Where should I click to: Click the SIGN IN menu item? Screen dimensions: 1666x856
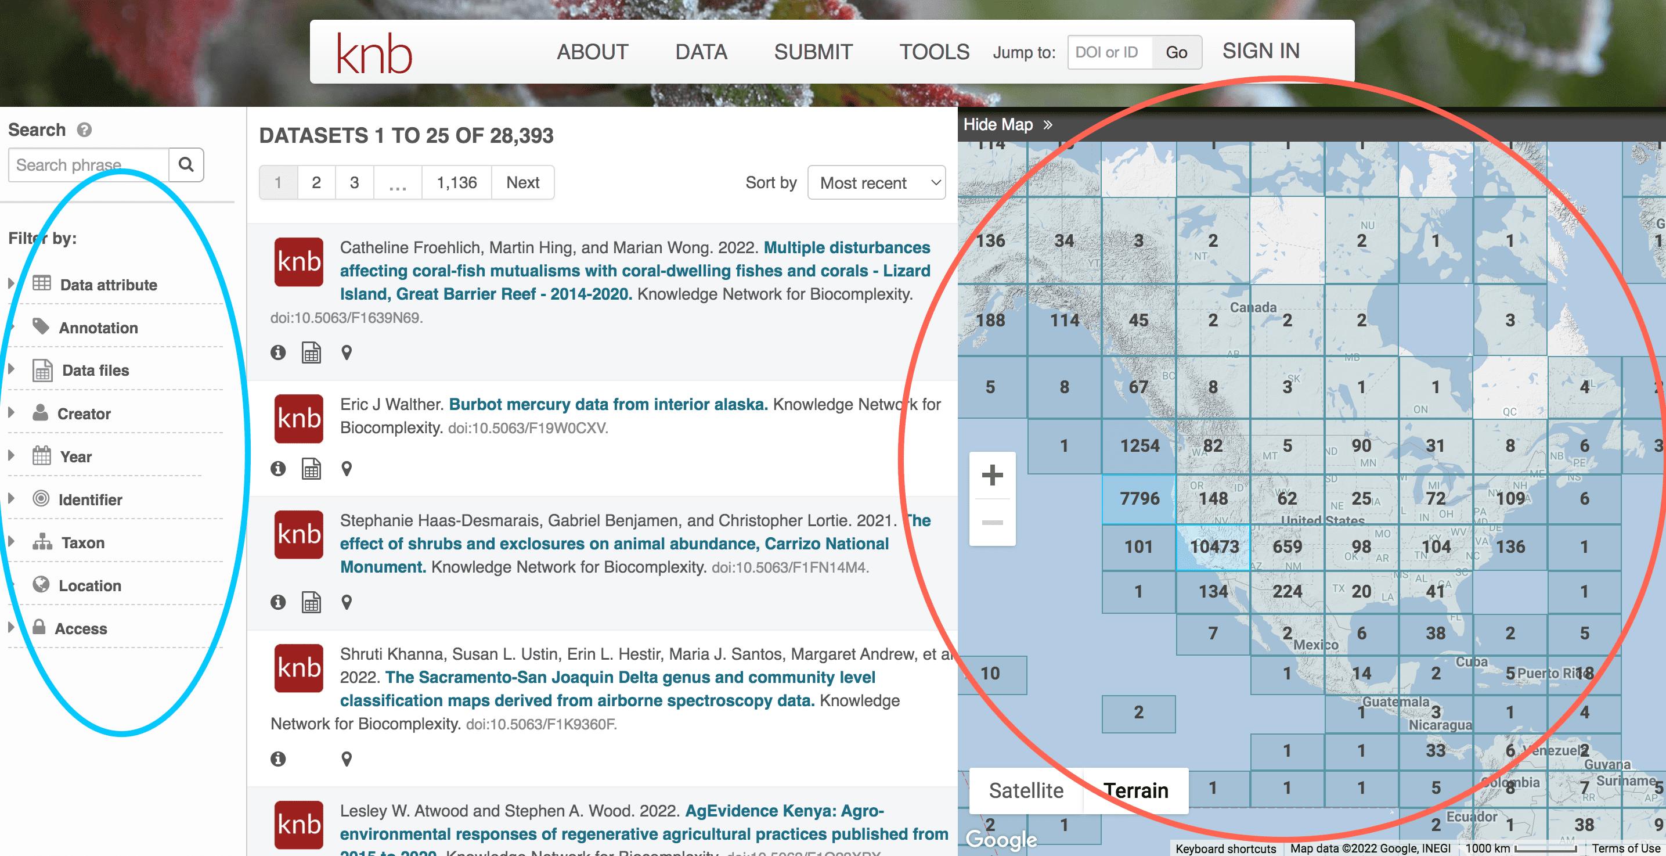click(x=1259, y=50)
